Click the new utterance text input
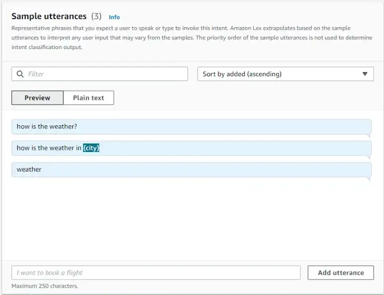384x295 pixels. pyautogui.click(x=156, y=273)
